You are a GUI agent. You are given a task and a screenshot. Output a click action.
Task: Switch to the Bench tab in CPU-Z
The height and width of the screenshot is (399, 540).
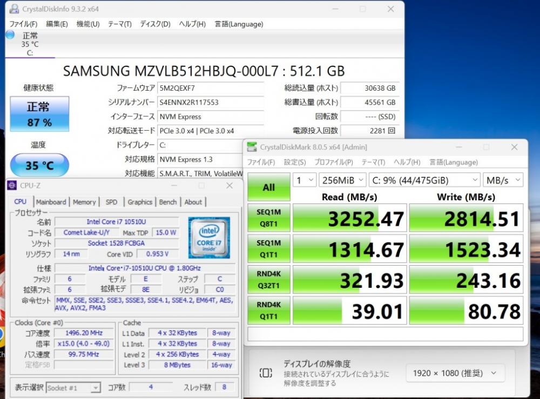click(168, 202)
